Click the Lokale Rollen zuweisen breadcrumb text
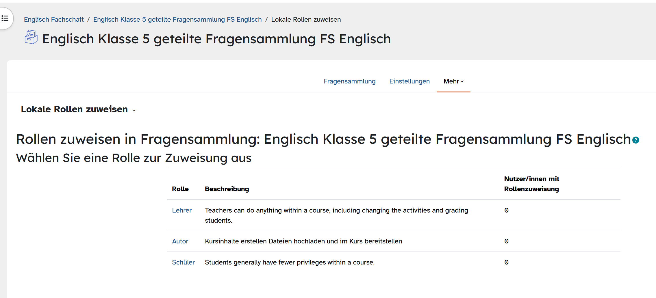Viewport: 656px width, 298px height. [x=306, y=20]
